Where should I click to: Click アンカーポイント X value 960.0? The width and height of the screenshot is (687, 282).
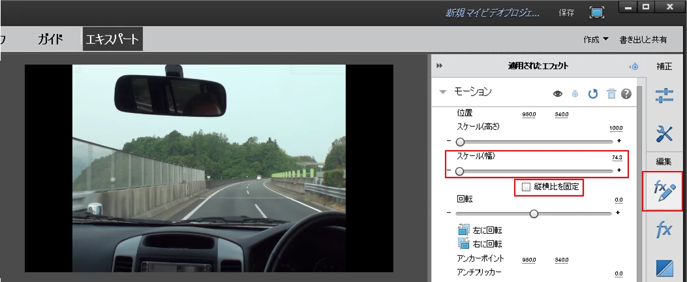[529, 260]
